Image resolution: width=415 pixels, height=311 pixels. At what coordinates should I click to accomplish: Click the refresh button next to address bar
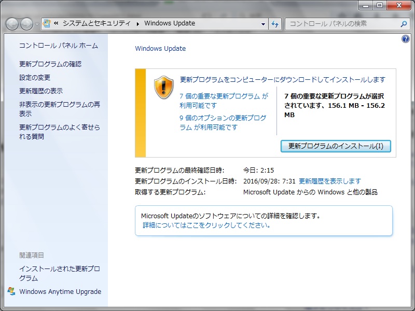tap(275, 24)
